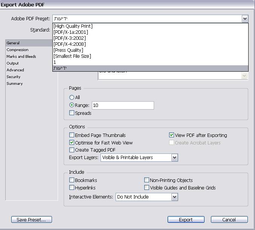Select the All pages radio button
Screen dimensions: 255x230
point(72,98)
